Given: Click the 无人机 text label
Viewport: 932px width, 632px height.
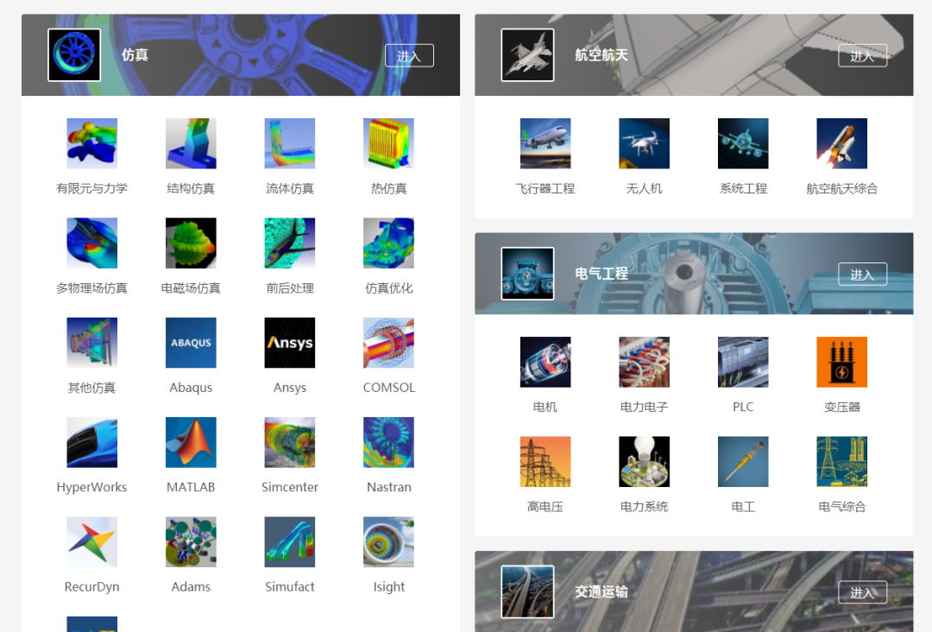Looking at the screenshot, I should point(644,188).
